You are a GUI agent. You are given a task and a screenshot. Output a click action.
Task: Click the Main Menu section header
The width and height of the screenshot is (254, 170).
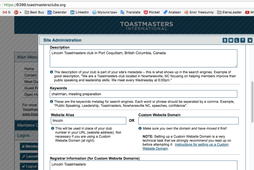tap(26, 57)
